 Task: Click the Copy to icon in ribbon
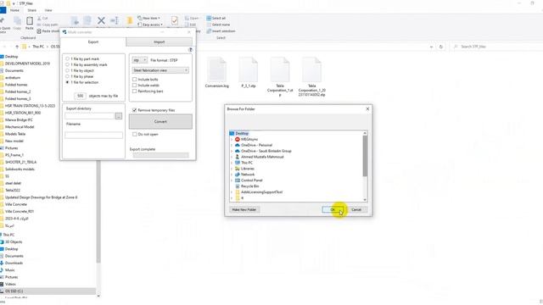(x=87, y=20)
